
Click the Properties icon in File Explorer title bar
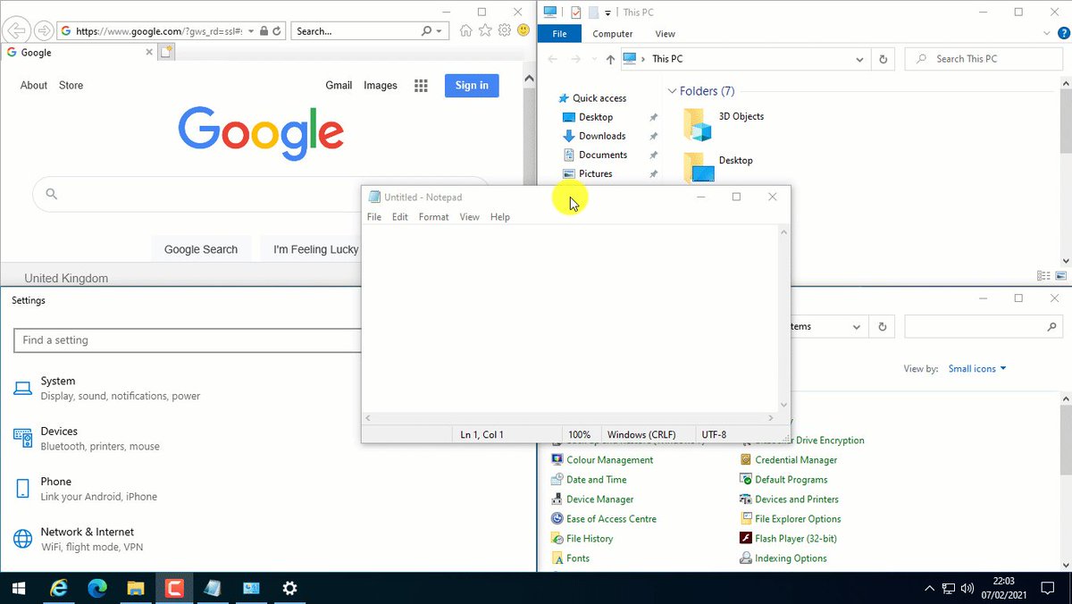(x=575, y=13)
